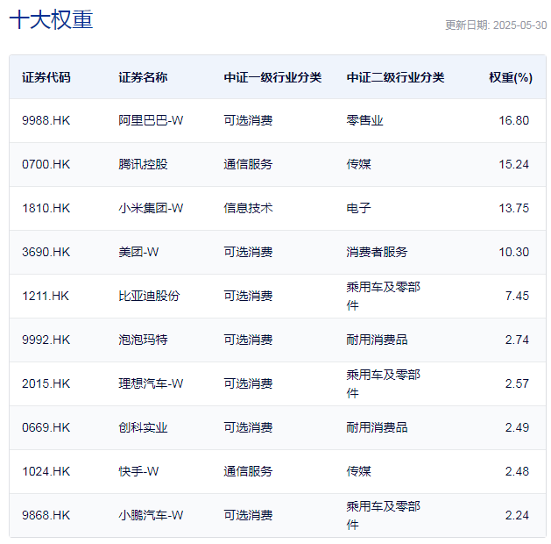Click weight value 2.49
Image resolution: width=551 pixels, height=544 pixels.
517,427
